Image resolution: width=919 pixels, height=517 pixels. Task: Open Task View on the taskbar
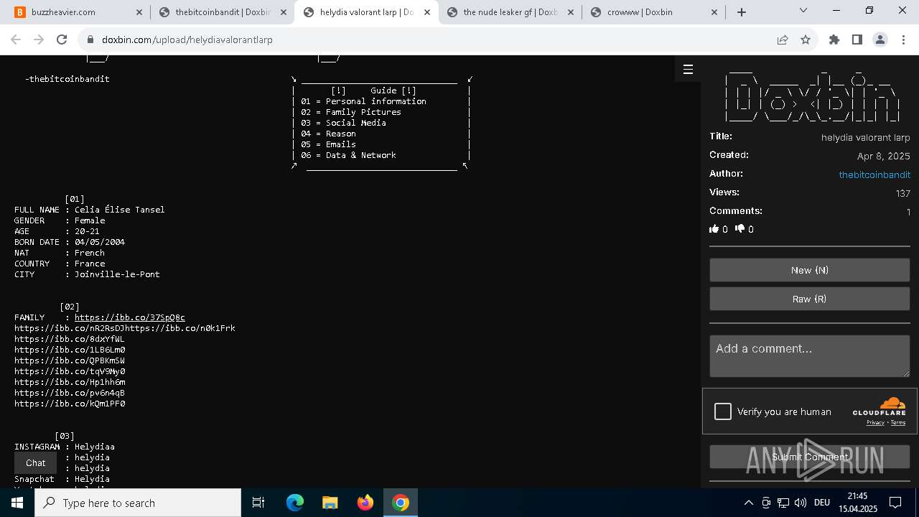[x=258, y=503]
